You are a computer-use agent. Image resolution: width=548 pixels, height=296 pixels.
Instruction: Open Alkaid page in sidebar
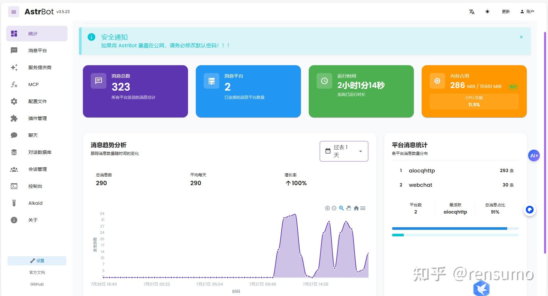(37, 203)
